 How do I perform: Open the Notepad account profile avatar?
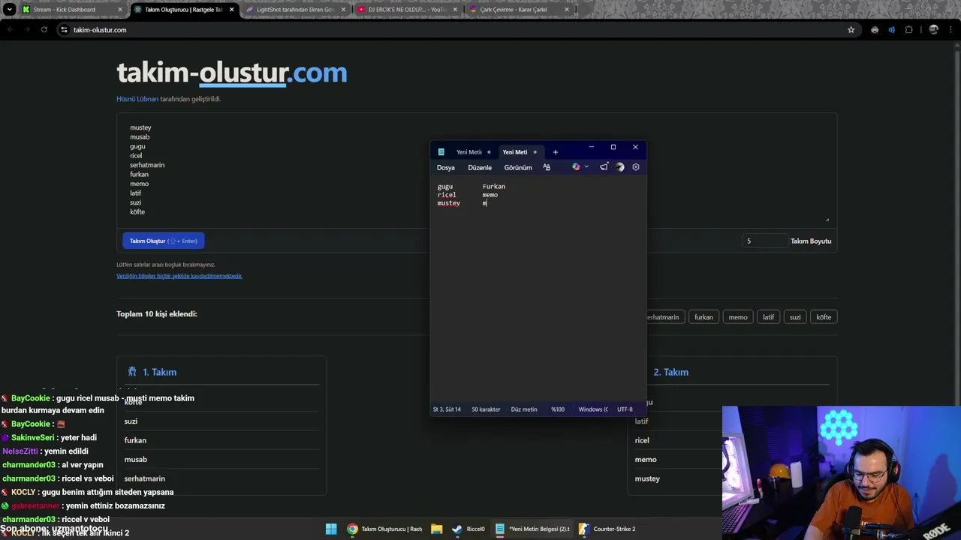pyautogui.click(x=620, y=167)
